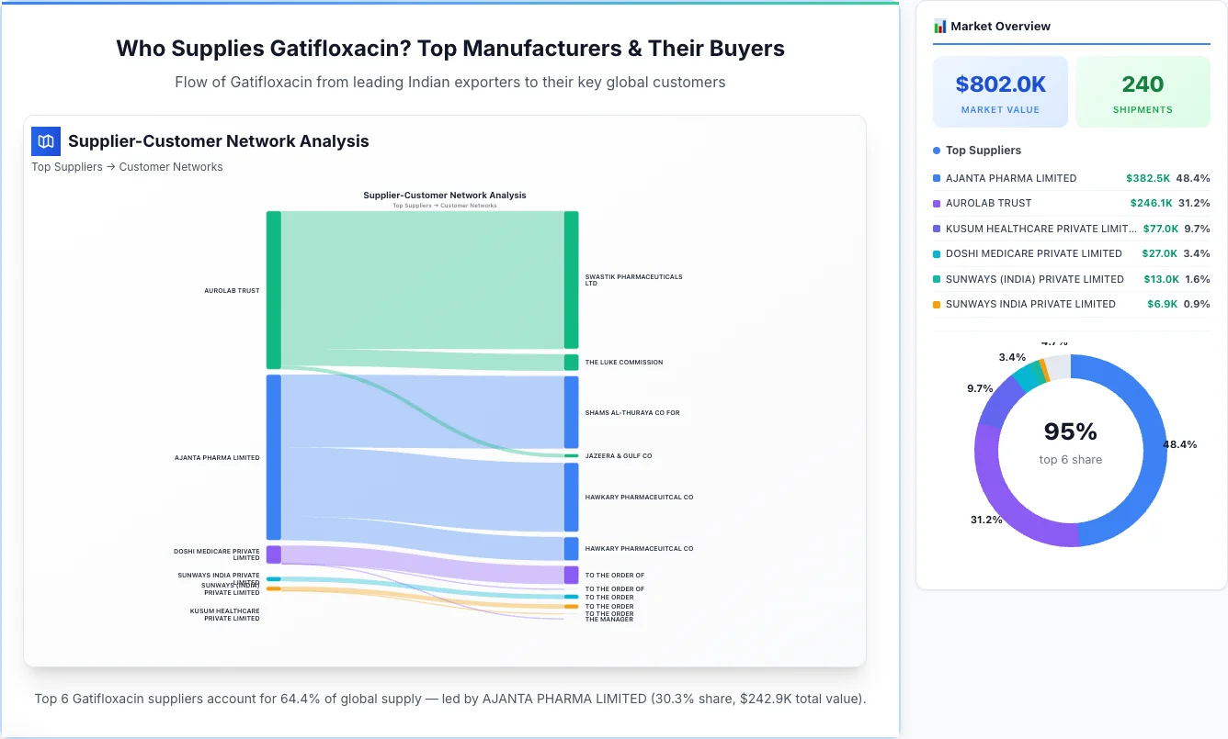
Task: Click the orange square marker for SUNWAYS INDIA PRIVATE LIMITED
Action: click(x=937, y=304)
